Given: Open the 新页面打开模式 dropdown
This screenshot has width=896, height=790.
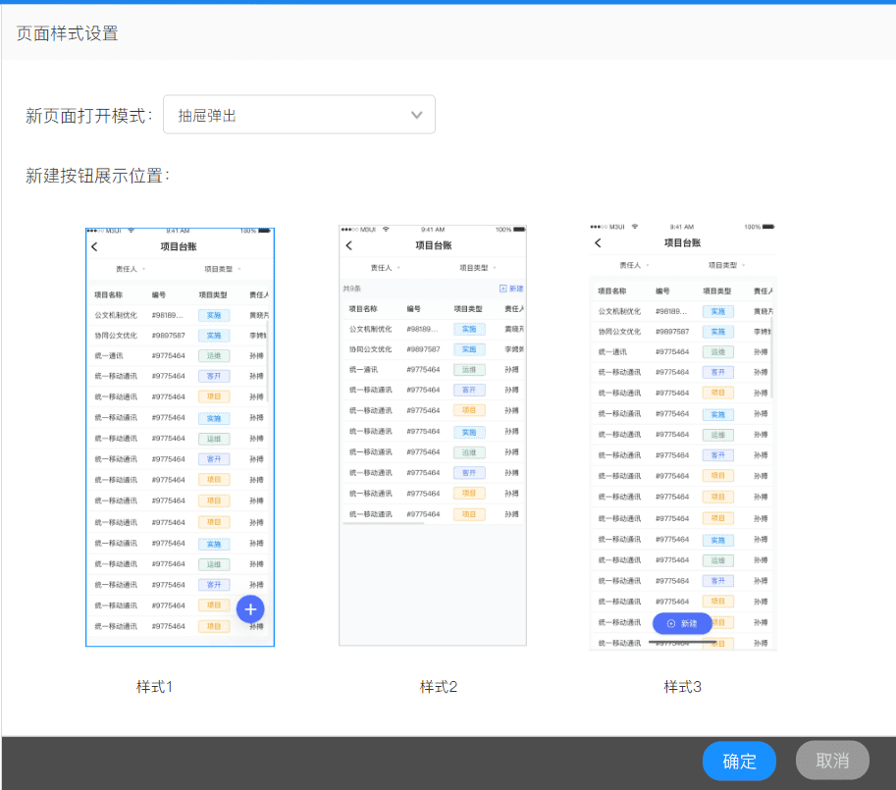Looking at the screenshot, I should tap(299, 115).
